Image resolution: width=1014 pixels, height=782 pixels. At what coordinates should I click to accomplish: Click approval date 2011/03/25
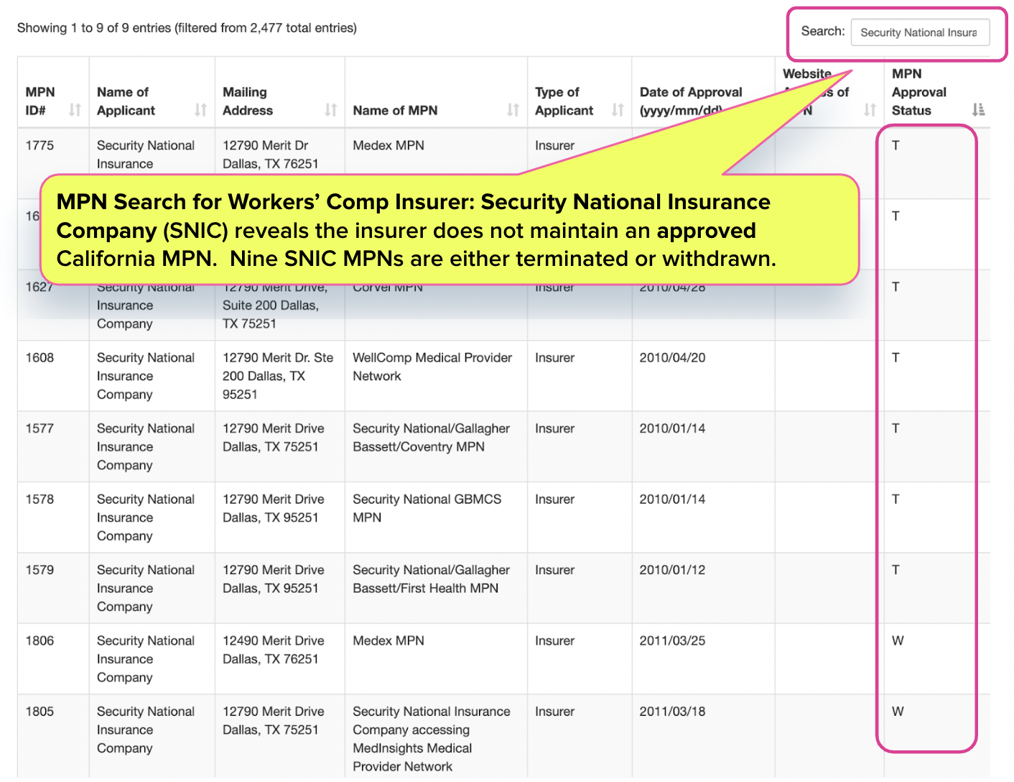pyautogui.click(x=673, y=640)
